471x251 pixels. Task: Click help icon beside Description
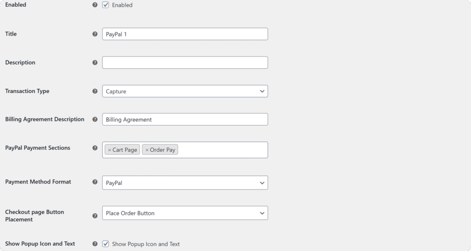click(95, 63)
